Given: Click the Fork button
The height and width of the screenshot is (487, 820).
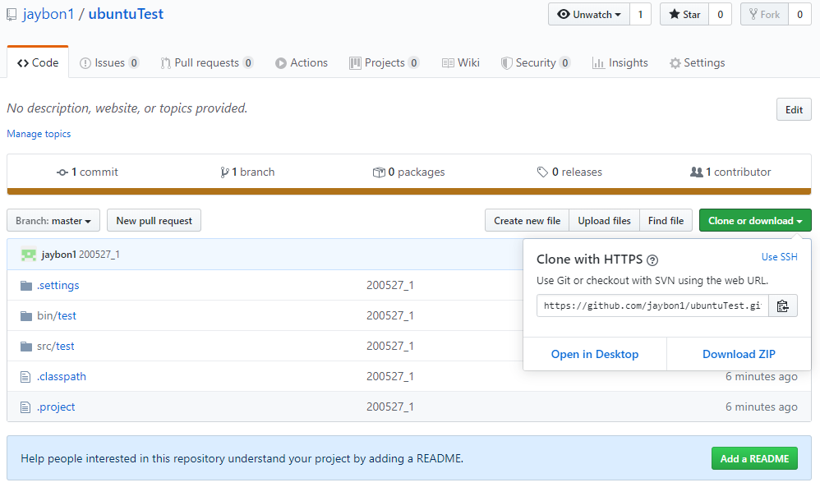Looking at the screenshot, I should click(765, 15).
